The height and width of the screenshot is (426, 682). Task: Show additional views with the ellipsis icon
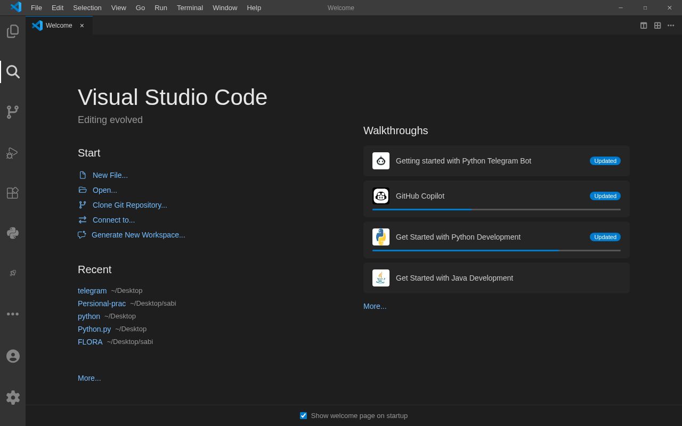coord(13,314)
